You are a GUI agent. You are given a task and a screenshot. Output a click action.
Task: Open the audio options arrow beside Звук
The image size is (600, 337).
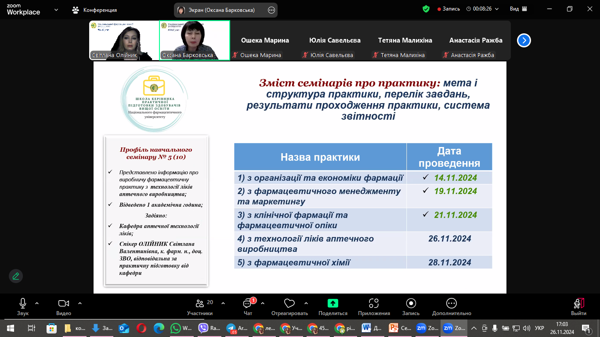pos(37,303)
